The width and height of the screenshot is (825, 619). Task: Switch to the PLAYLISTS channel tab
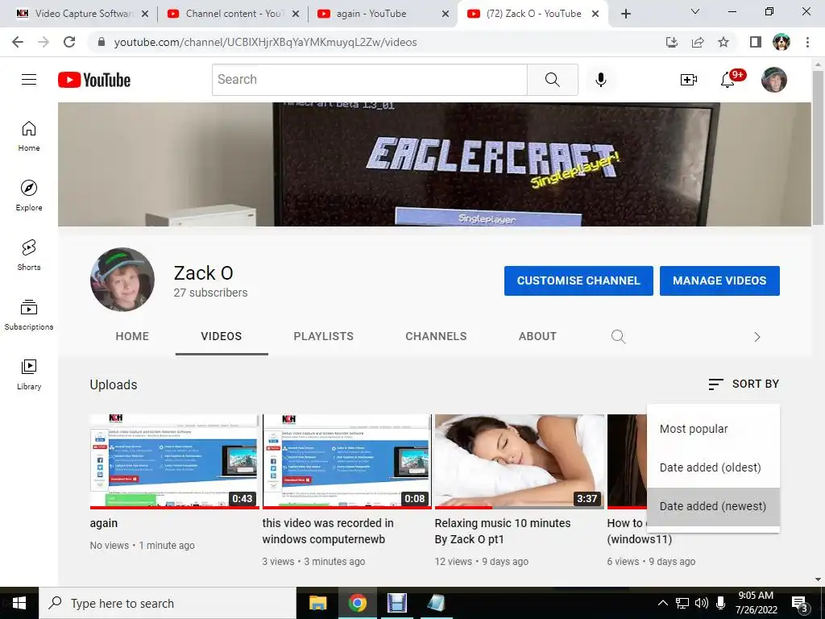(x=324, y=336)
